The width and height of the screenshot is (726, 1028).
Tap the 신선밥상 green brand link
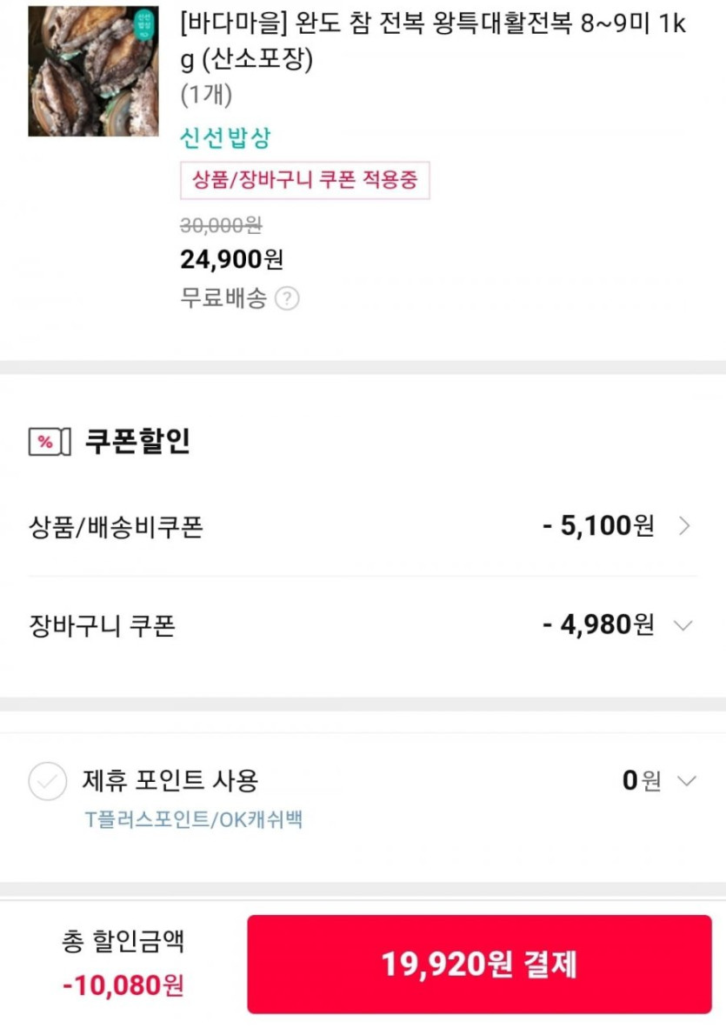pos(225,138)
